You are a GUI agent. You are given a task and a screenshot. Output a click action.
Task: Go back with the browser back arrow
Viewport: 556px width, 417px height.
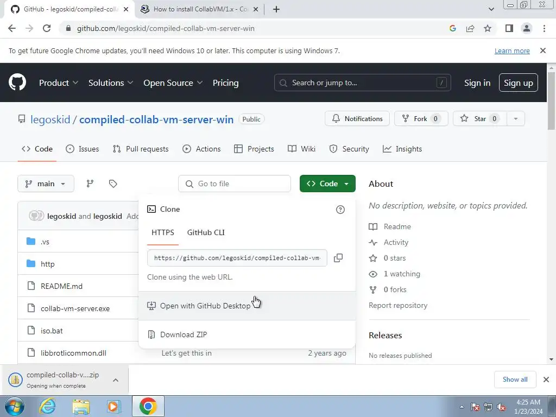[12, 28]
